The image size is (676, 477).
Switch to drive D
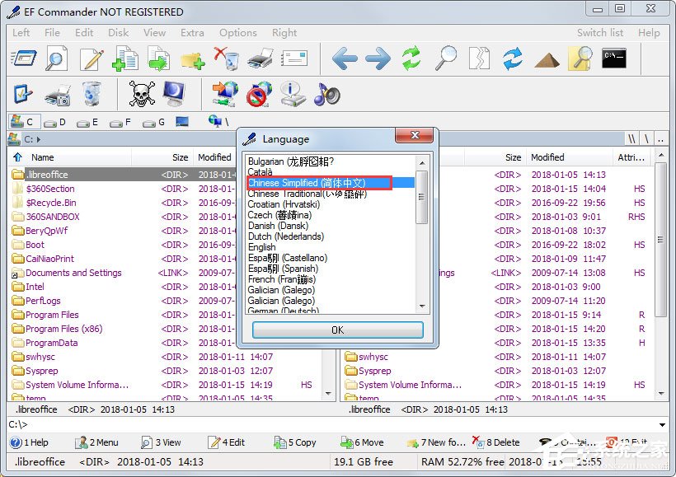(x=54, y=123)
